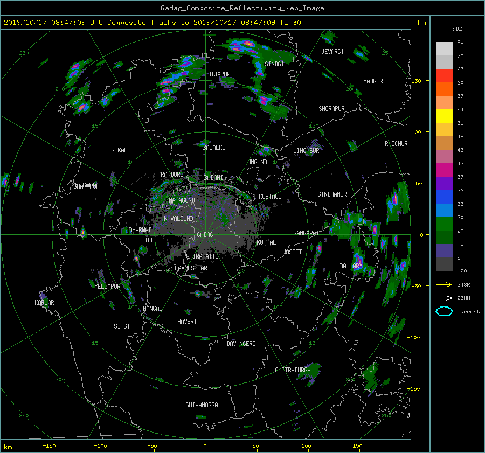The image size is (485, 453).
Task: Click the KARWAR city label
Action: click(44, 303)
